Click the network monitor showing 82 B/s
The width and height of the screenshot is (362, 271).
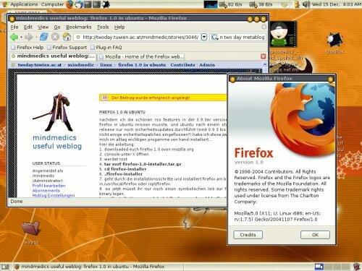pyautogui.click(x=230, y=4)
